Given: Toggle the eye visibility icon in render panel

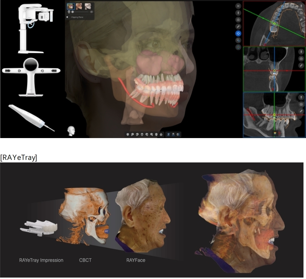Looking at the screenshot, I should [91, 12].
